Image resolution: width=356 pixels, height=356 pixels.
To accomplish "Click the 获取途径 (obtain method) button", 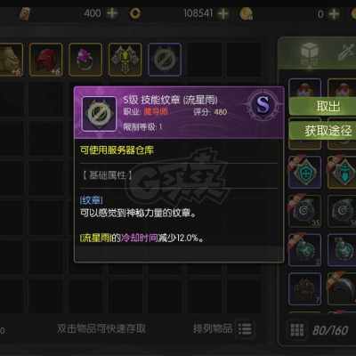I will coord(322,131).
